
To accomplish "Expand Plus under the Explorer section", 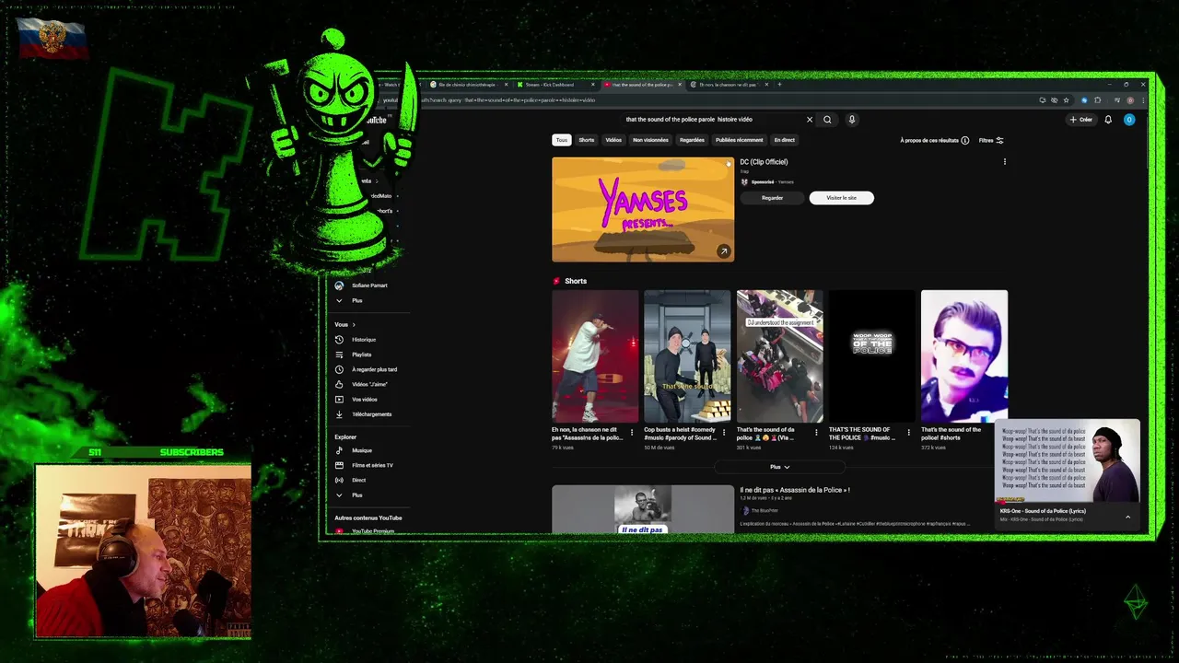I will (x=356, y=495).
